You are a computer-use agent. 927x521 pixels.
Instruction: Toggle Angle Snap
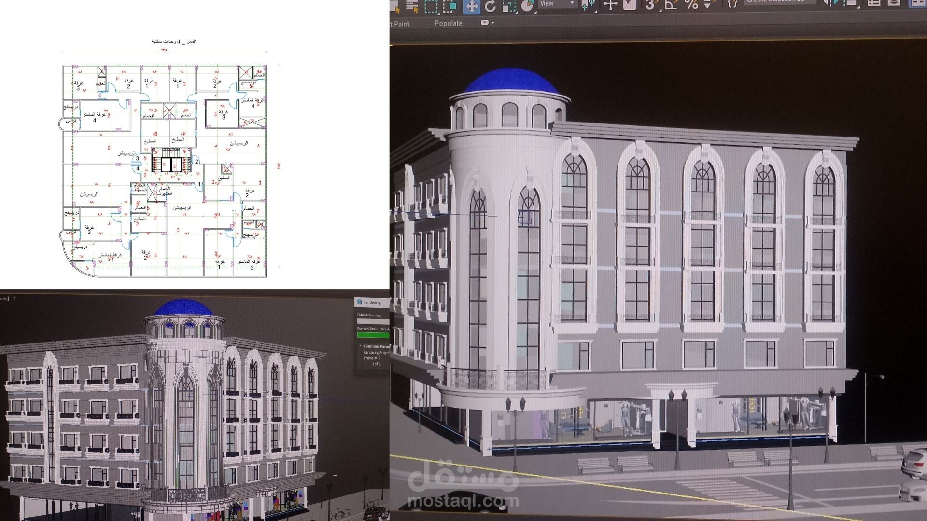tap(671, 5)
